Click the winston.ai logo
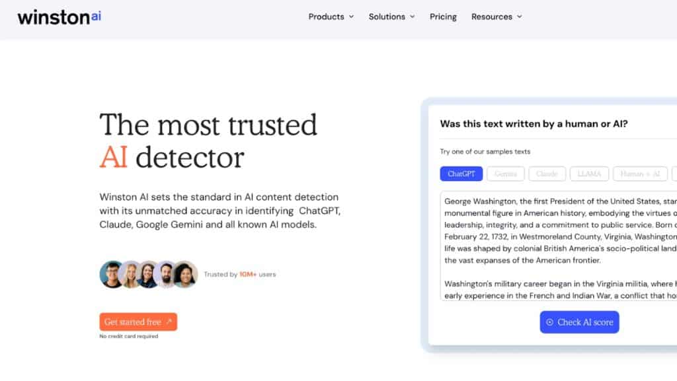 (58, 17)
